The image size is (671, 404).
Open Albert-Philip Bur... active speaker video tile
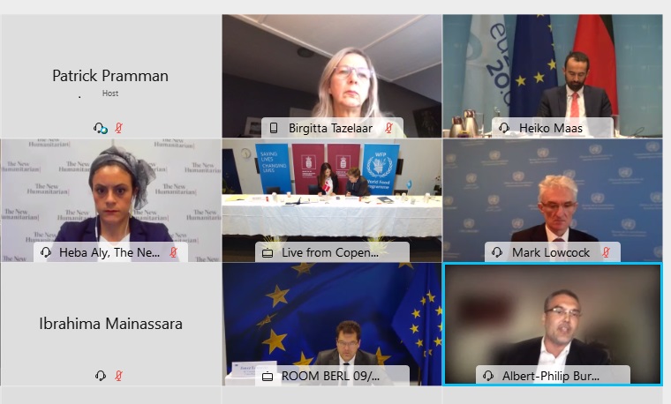(553, 325)
